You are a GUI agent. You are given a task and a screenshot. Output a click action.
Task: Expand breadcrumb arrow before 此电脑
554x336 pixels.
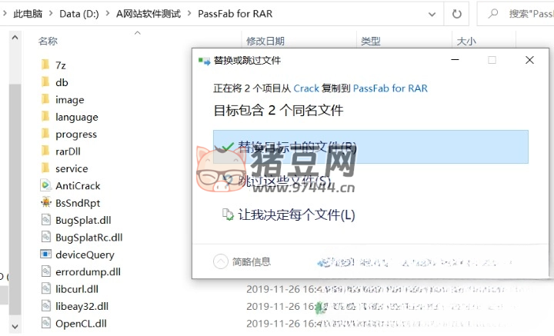[5, 14]
